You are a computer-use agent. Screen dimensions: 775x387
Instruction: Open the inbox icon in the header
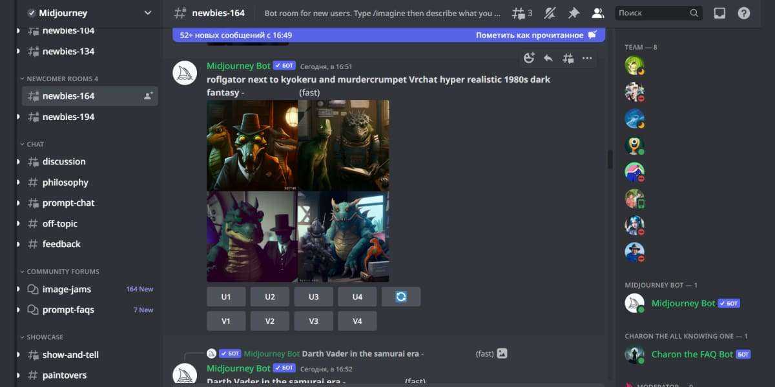pyautogui.click(x=719, y=13)
